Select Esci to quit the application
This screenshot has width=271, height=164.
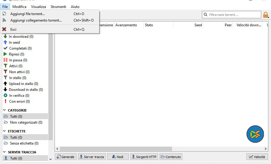(50, 29)
